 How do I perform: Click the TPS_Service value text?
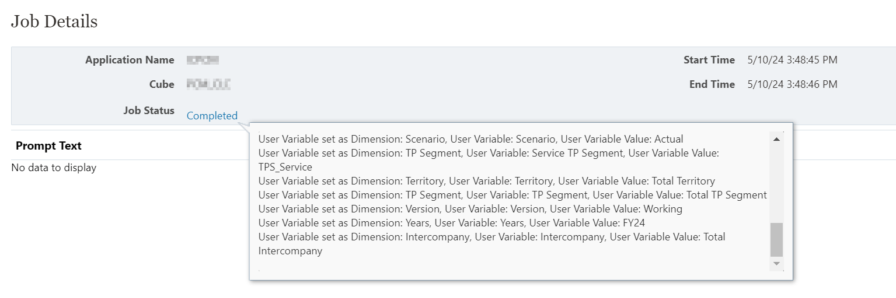click(x=285, y=167)
